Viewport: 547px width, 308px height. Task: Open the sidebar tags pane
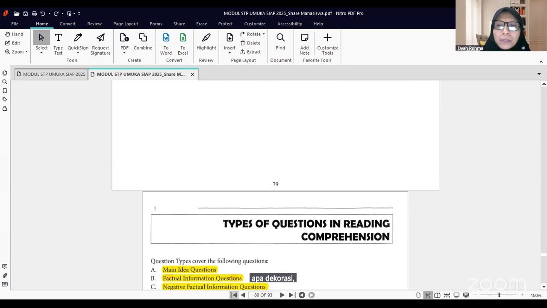(5, 100)
